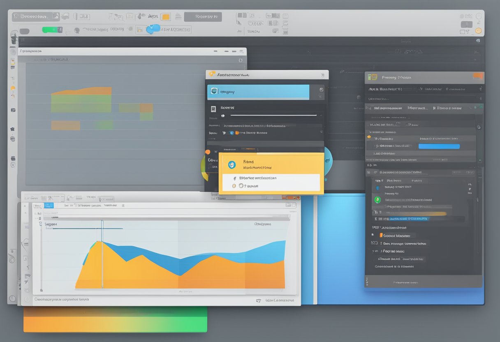Click the blue button in the right panel
Image resolution: width=500 pixels, height=342 pixels.
coord(439,146)
